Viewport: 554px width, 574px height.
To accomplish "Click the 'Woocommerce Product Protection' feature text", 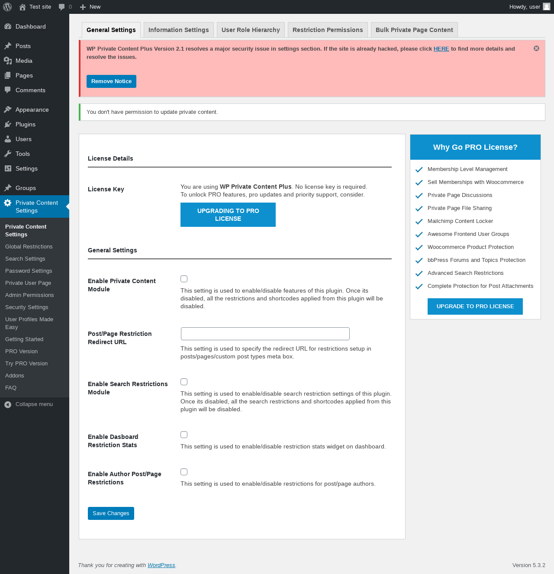I will (470, 247).
